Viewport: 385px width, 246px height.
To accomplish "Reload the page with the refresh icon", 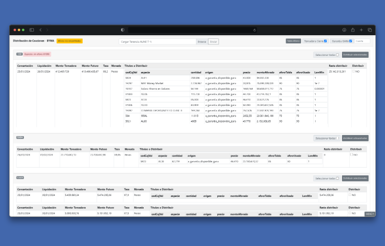I will [255, 30].
